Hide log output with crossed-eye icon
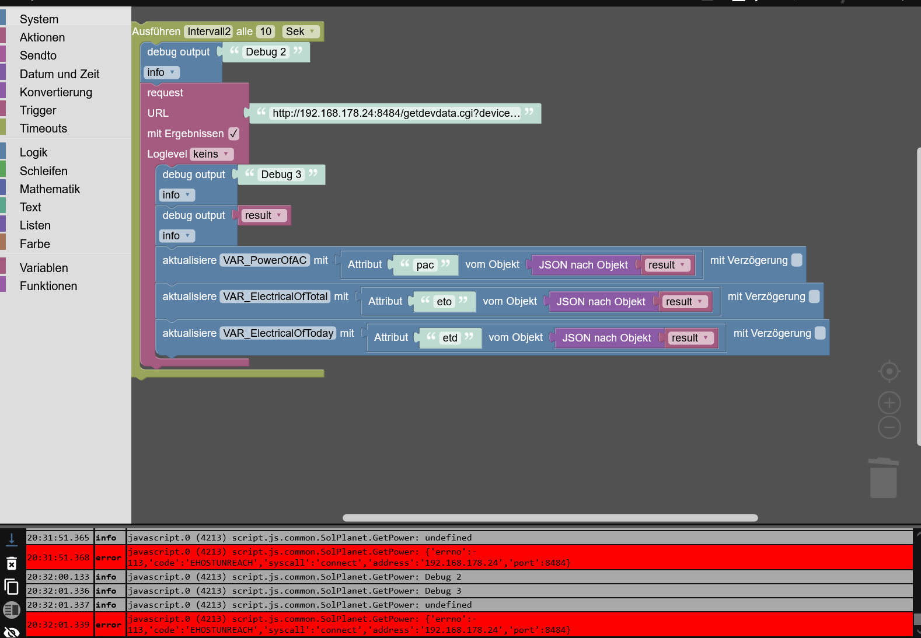Screen dimensions: 921x638 [12, 632]
